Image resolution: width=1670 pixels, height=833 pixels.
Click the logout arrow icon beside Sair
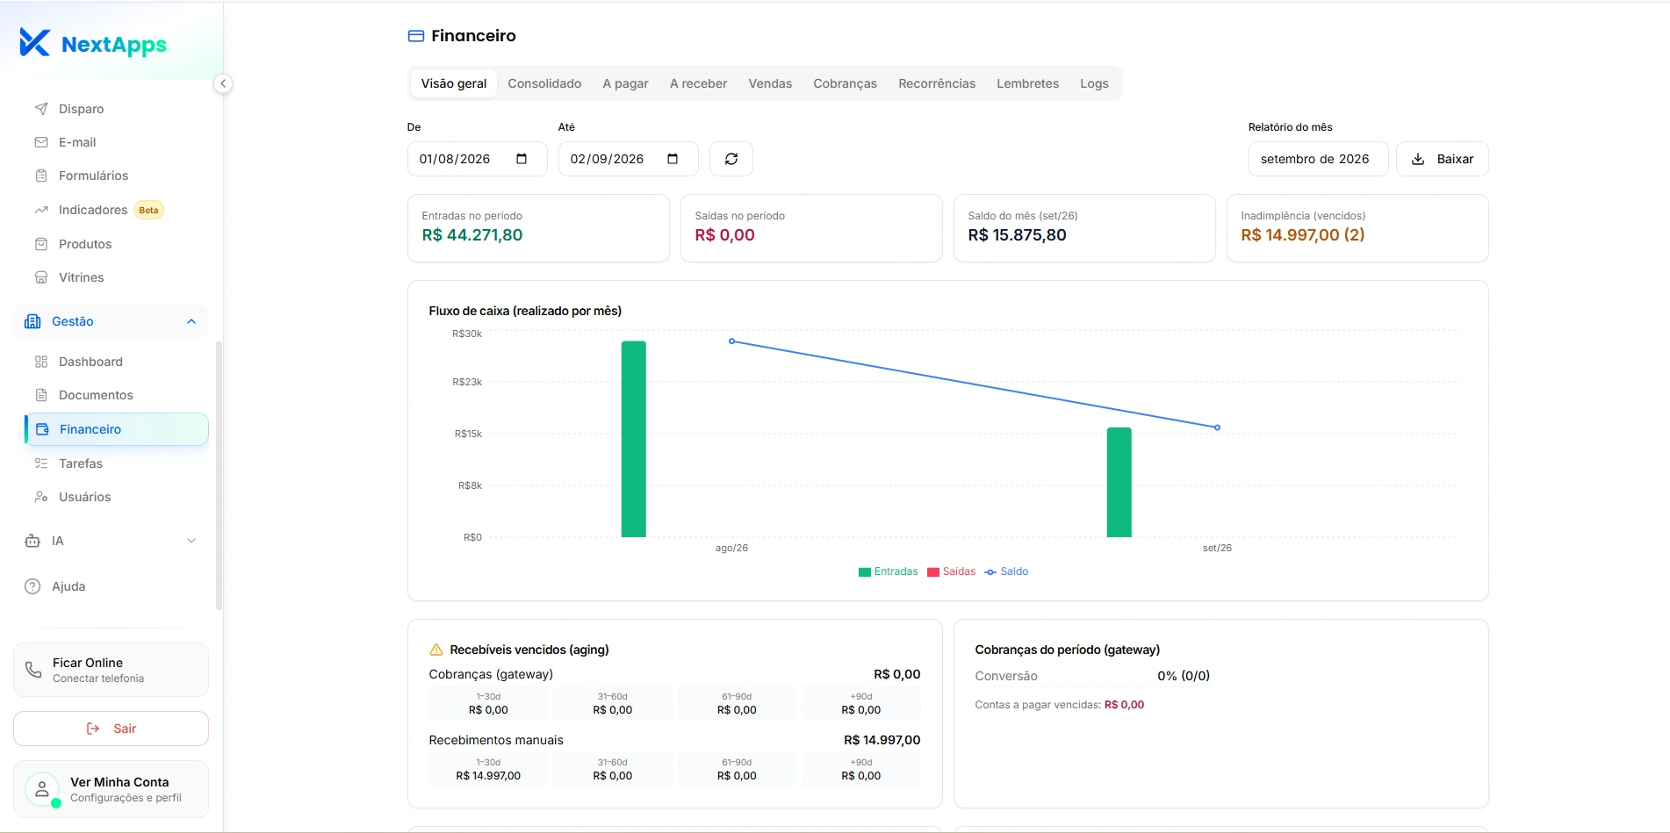pos(93,729)
